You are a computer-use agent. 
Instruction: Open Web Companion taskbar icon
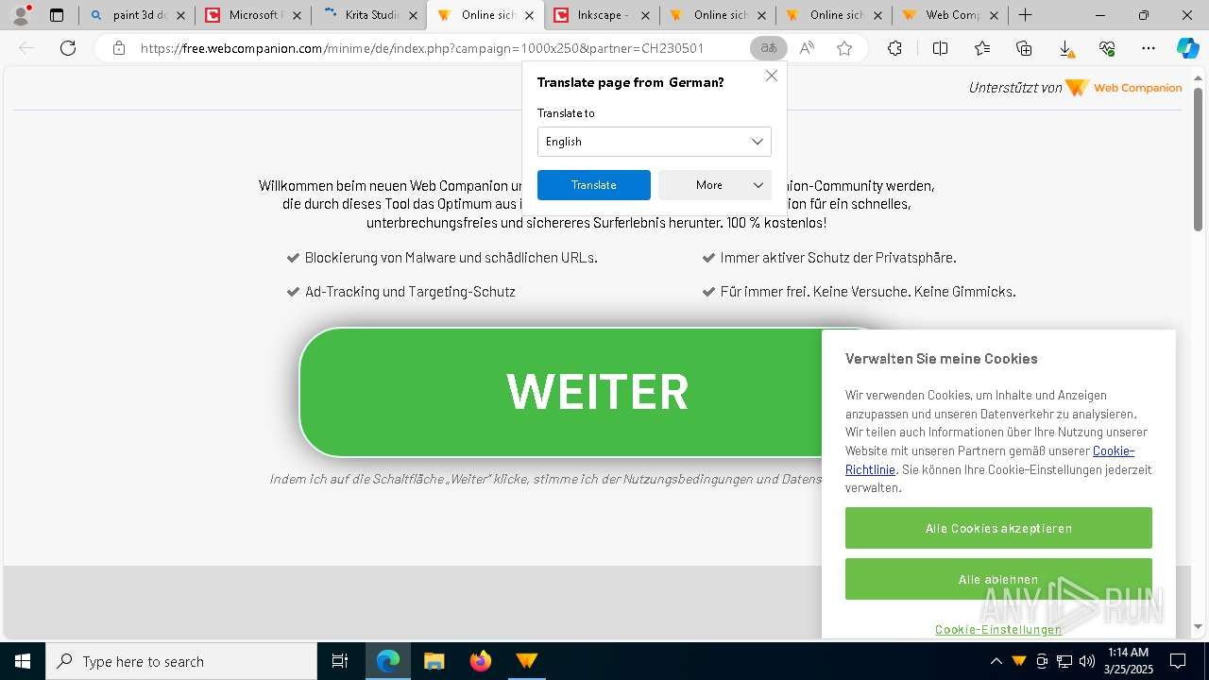pos(526,661)
